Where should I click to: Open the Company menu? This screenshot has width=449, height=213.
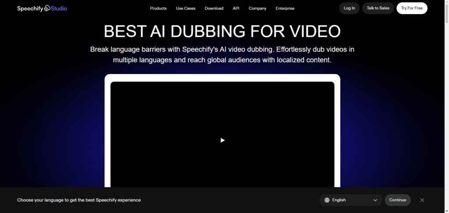pos(257,8)
